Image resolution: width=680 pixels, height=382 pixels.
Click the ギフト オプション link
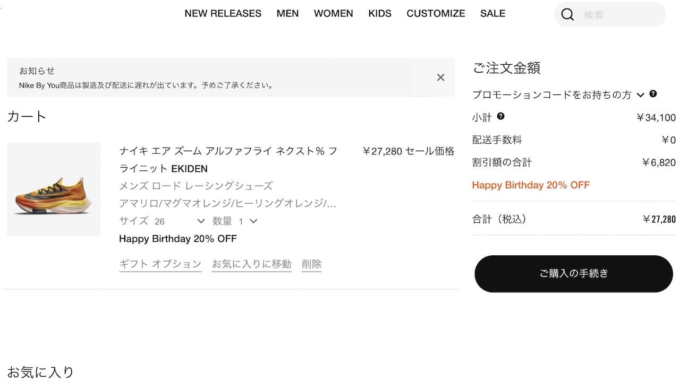[160, 264]
